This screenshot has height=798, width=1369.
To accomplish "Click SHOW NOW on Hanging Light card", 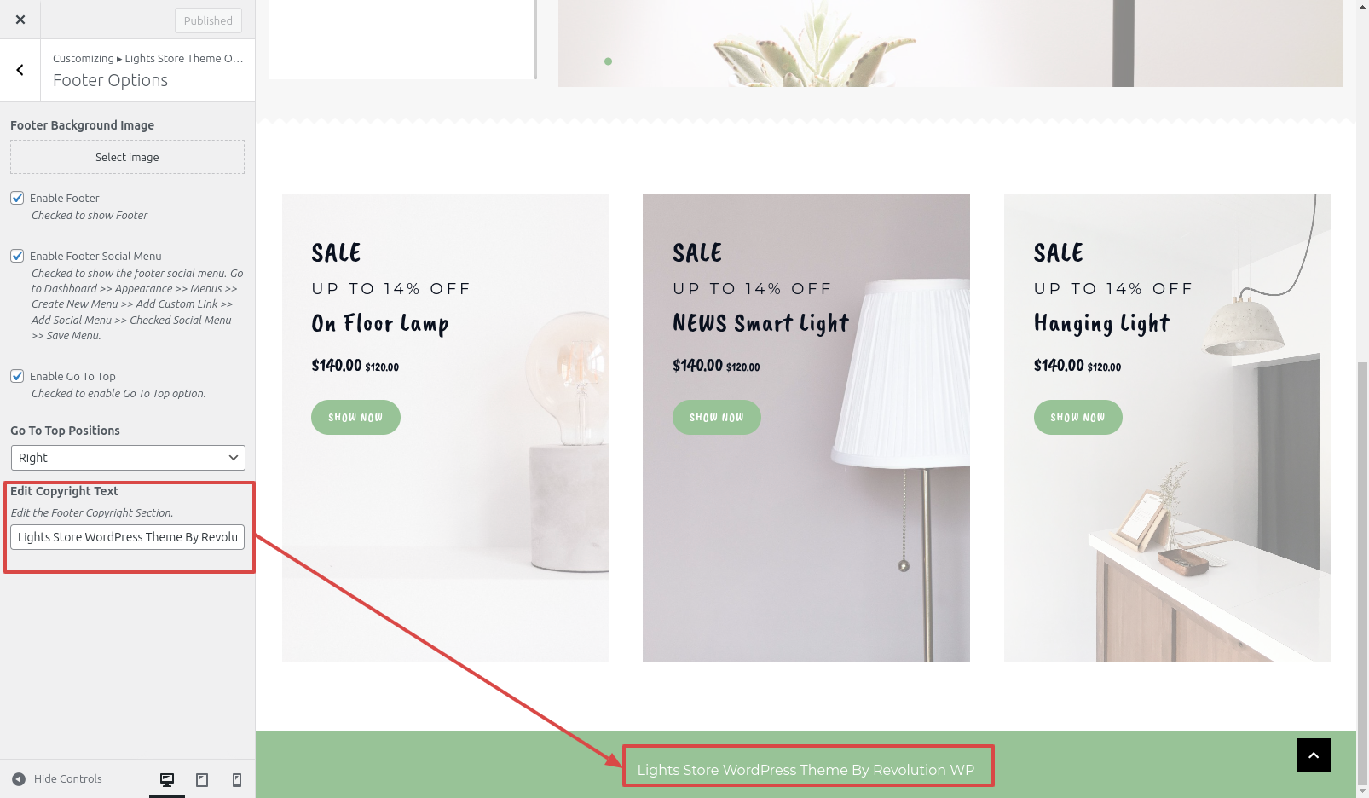I will [x=1077, y=418].
